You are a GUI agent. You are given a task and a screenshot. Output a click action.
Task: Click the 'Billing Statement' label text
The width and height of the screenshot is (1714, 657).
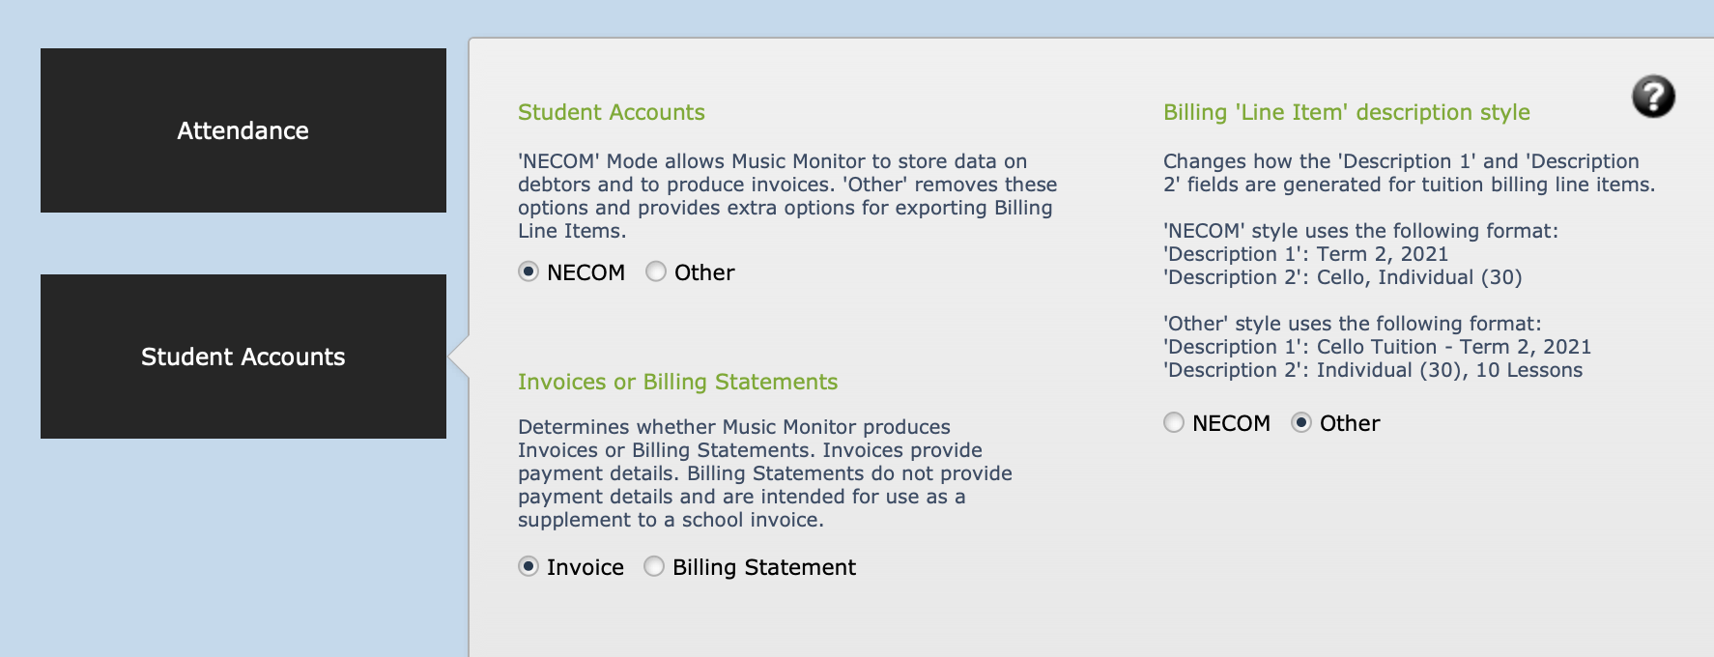tap(764, 567)
